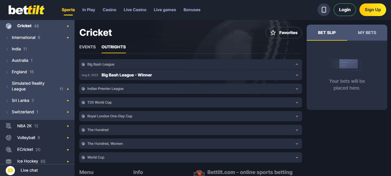
Task: Expand Australia category arrow in sidebar
Action: click(7, 61)
